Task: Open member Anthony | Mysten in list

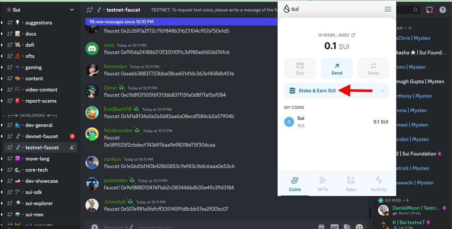Action: click(x=414, y=96)
